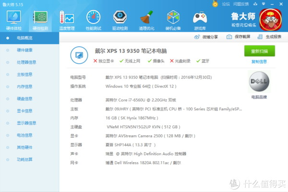Click the skin/upload icon in title bar
The width and height of the screenshot is (288, 192).
(255, 4)
